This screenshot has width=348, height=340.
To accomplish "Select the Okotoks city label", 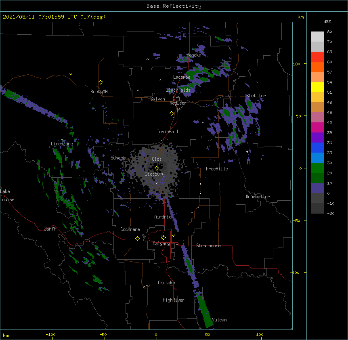I will click(x=166, y=283).
